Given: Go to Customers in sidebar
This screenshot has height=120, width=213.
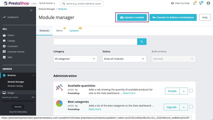Looking at the screenshot, I should (13, 46).
